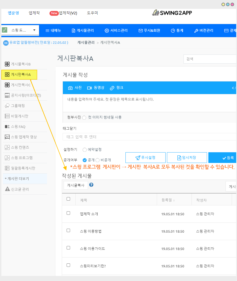
Task: Click the 임시저장 button
Action: tap(187, 158)
